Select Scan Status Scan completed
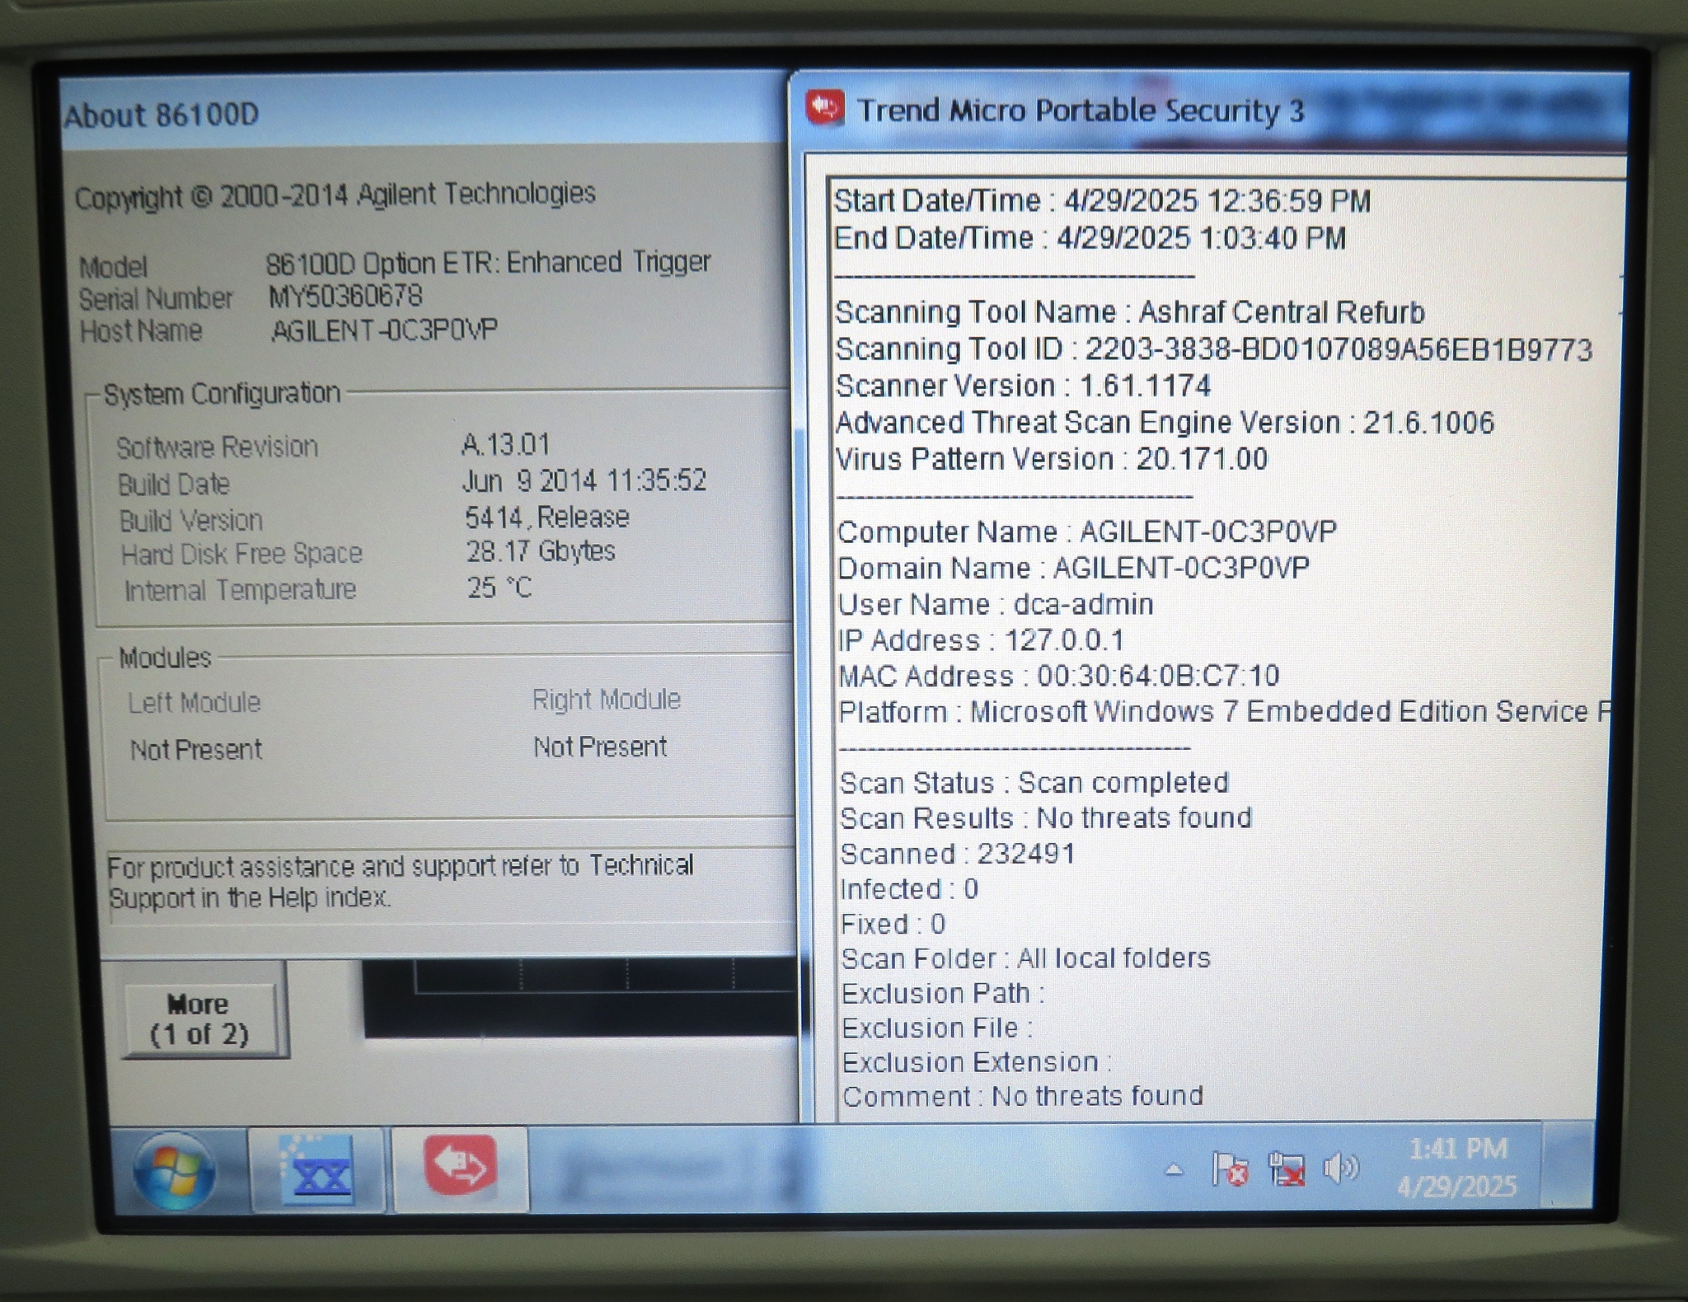 point(1034,782)
